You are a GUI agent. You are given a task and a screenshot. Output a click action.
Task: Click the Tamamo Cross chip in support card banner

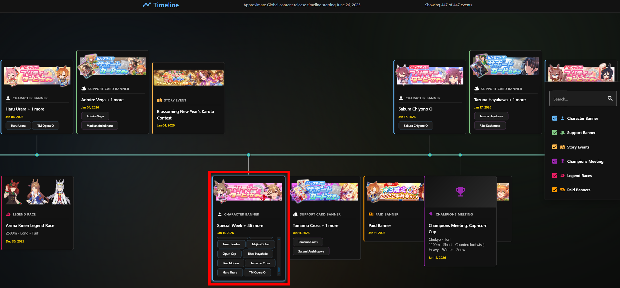[x=308, y=242]
